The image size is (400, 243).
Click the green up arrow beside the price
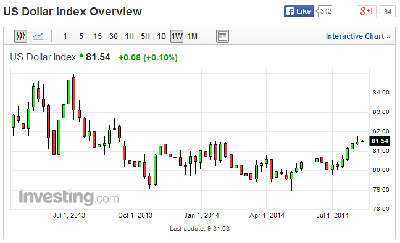point(81,55)
